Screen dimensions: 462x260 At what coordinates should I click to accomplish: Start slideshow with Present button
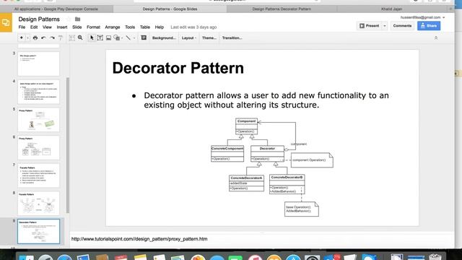tap(369, 26)
